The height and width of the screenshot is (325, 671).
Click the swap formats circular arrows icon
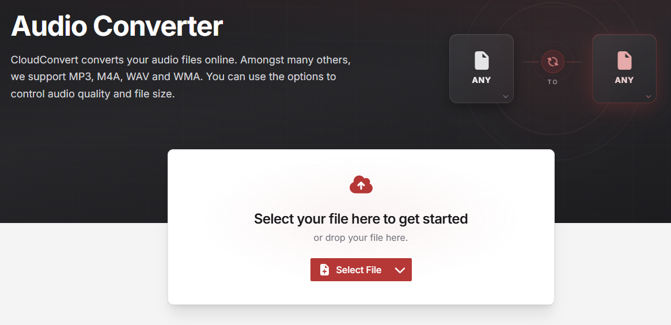(x=552, y=62)
